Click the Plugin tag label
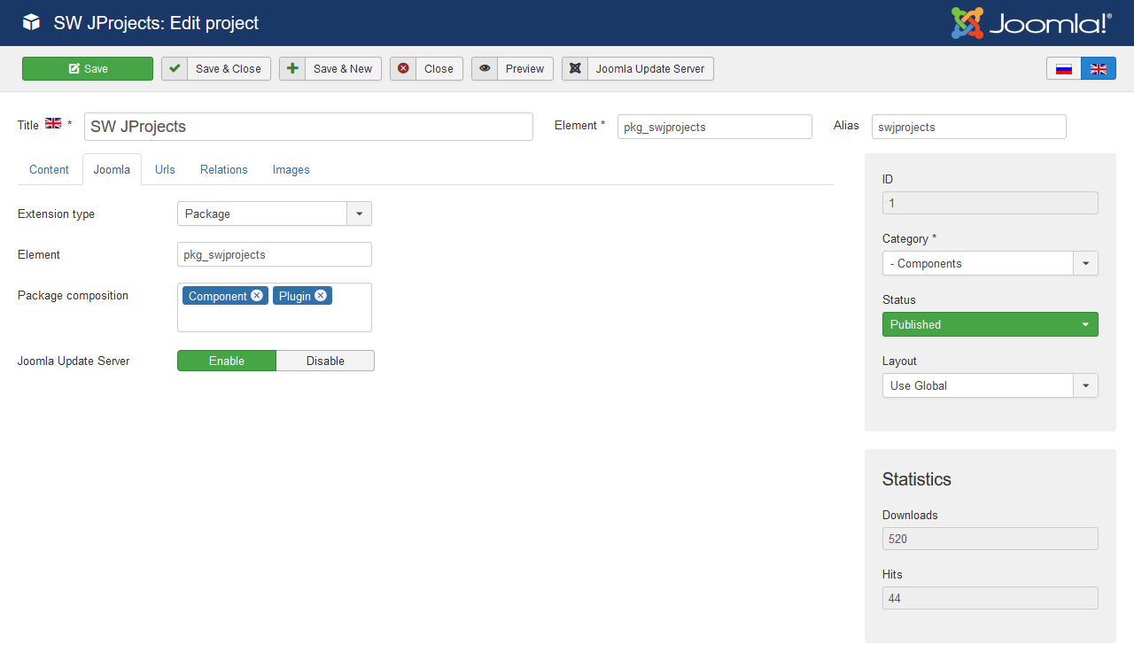 click(295, 296)
